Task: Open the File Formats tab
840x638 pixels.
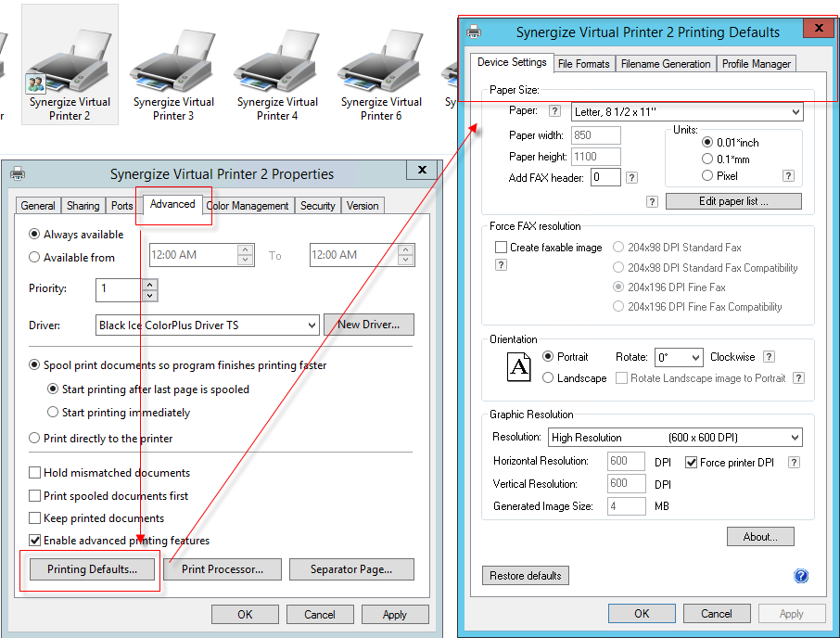Action: point(584,64)
